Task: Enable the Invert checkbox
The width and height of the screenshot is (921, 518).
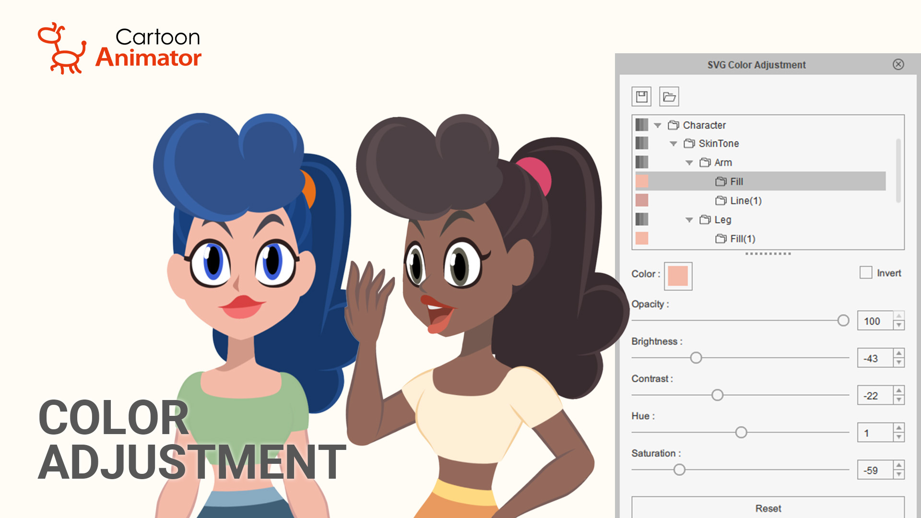Action: [866, 272]
